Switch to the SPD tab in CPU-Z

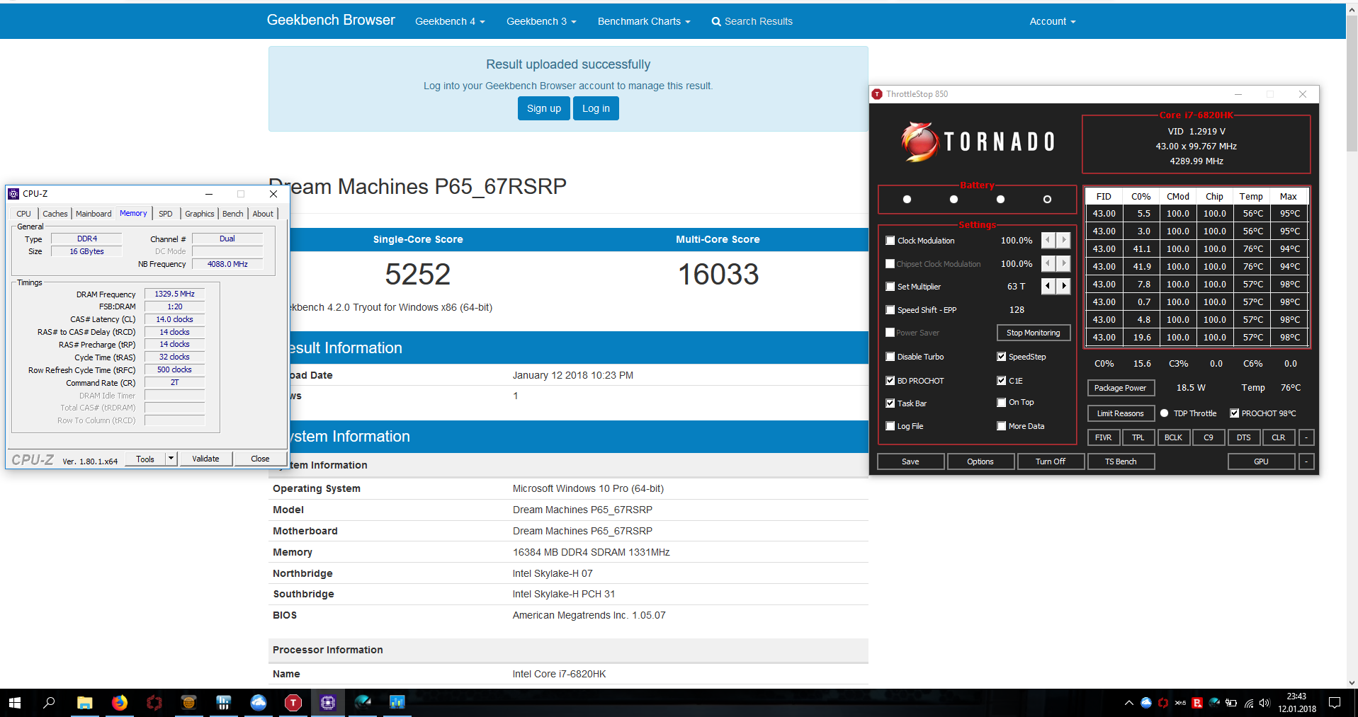point(166,214)
